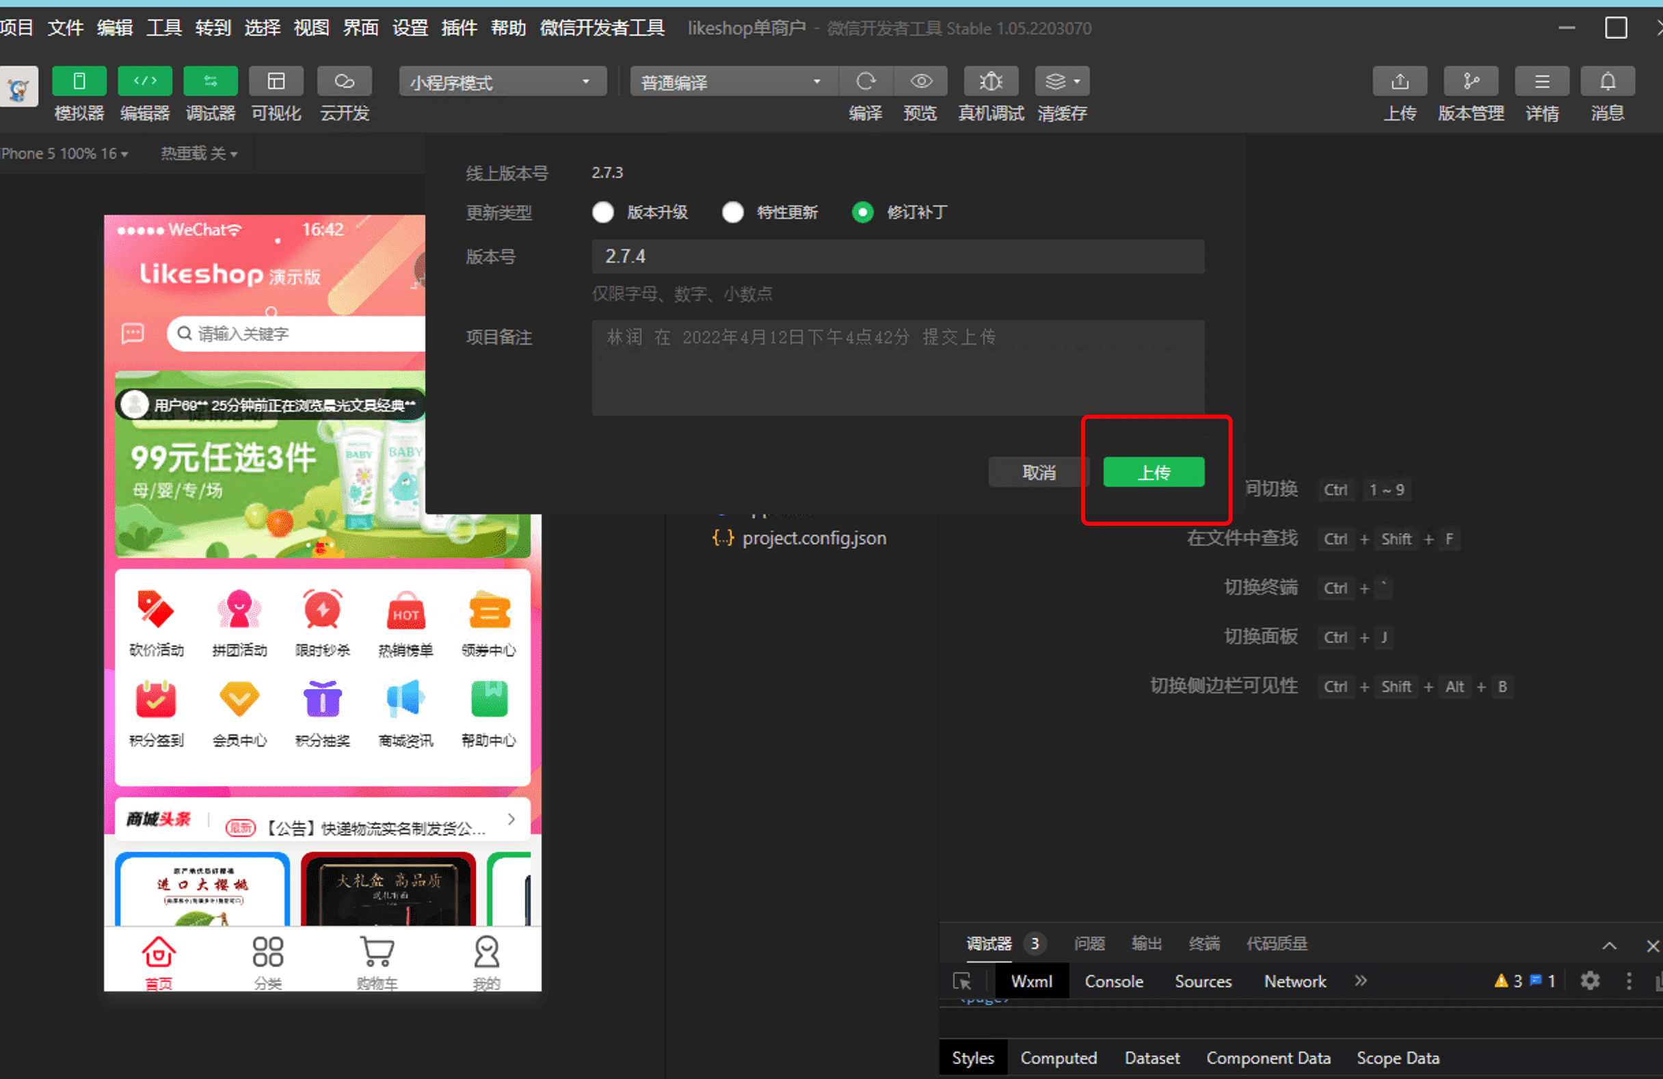Open the 插件 menu
The image size is (1663, 1079).
459,28
